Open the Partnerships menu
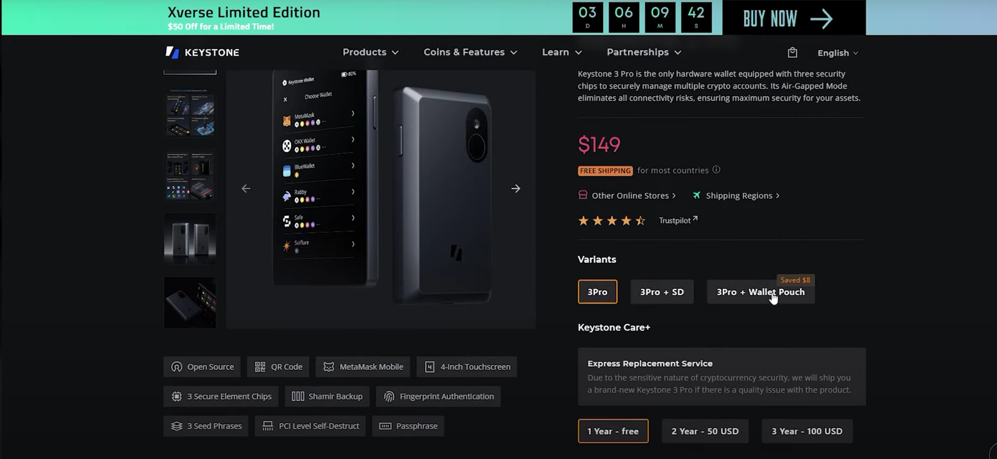This screenshot has height=459, width=997. point(644,52)
